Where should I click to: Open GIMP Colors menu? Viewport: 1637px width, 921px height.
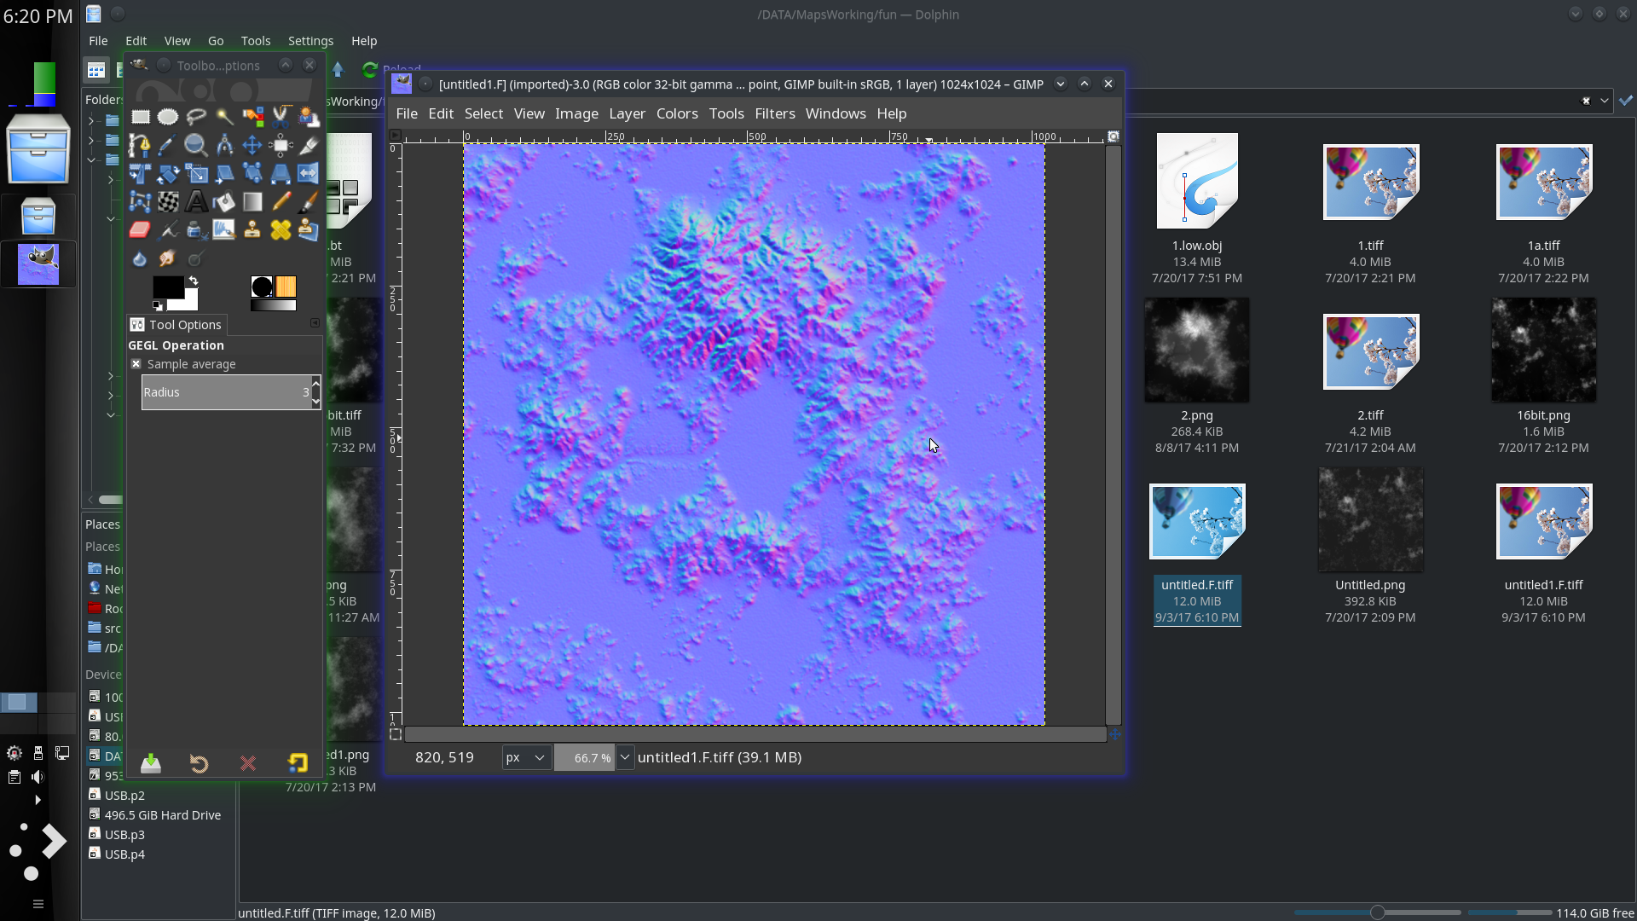(x=677, y=113)
